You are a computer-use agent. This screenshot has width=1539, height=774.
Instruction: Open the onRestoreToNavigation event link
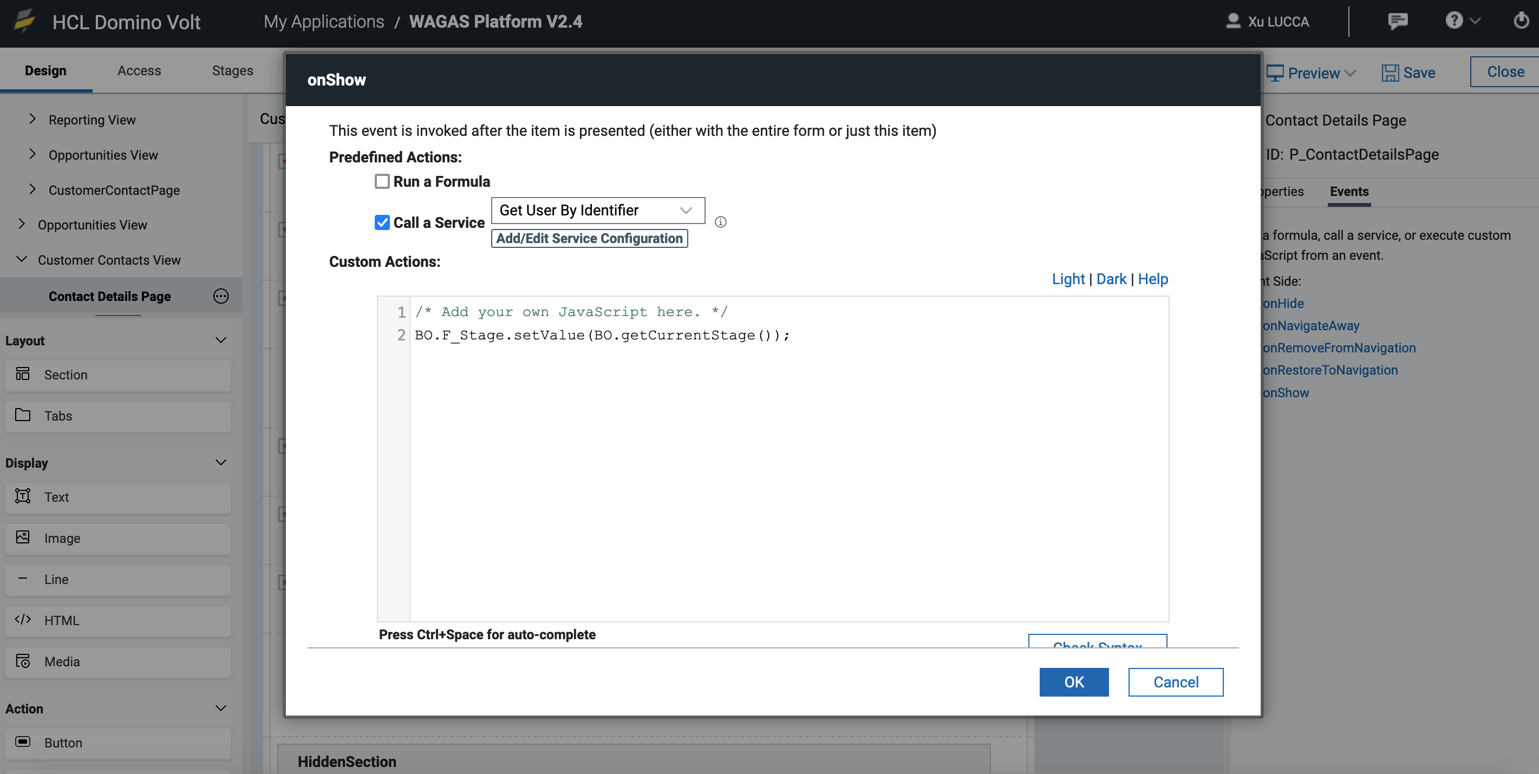(1330, 370)
